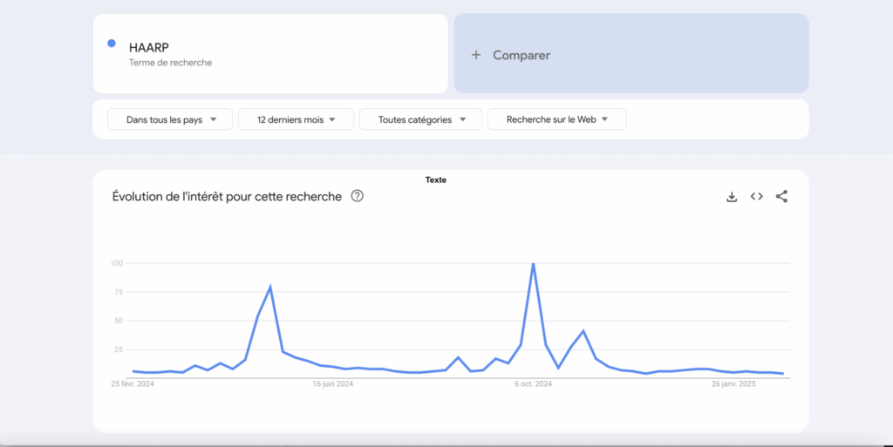This screenshot has height=447, width=893.
Task: Select the first large peak near 75
Action: coord(270,287)
